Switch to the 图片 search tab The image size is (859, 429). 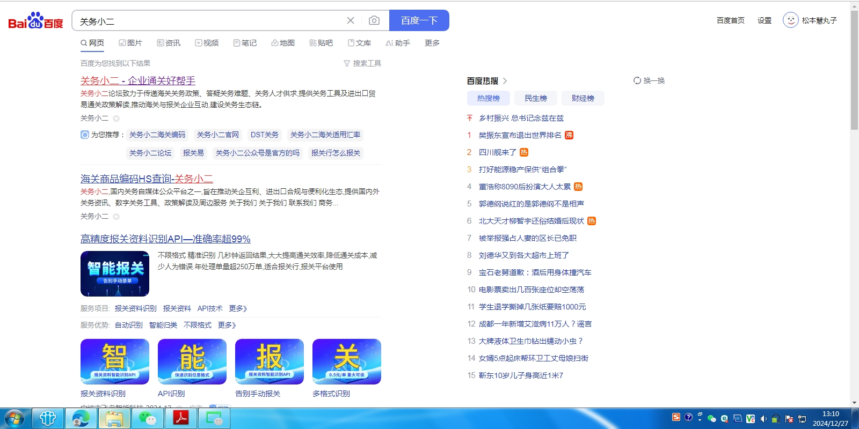[130, 43]
